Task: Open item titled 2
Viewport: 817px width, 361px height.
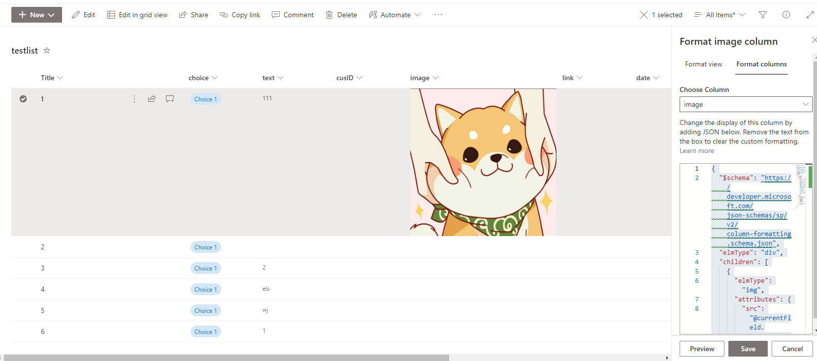Action: click(43, 247)
